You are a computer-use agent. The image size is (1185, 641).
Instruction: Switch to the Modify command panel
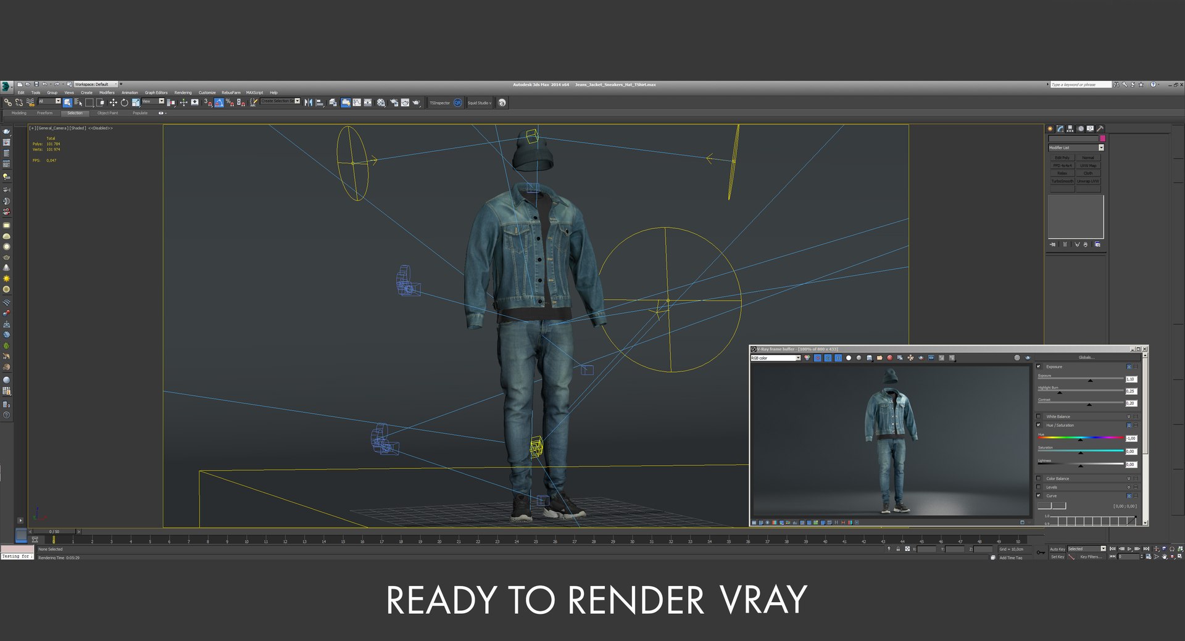click(x=1060, y=128)
